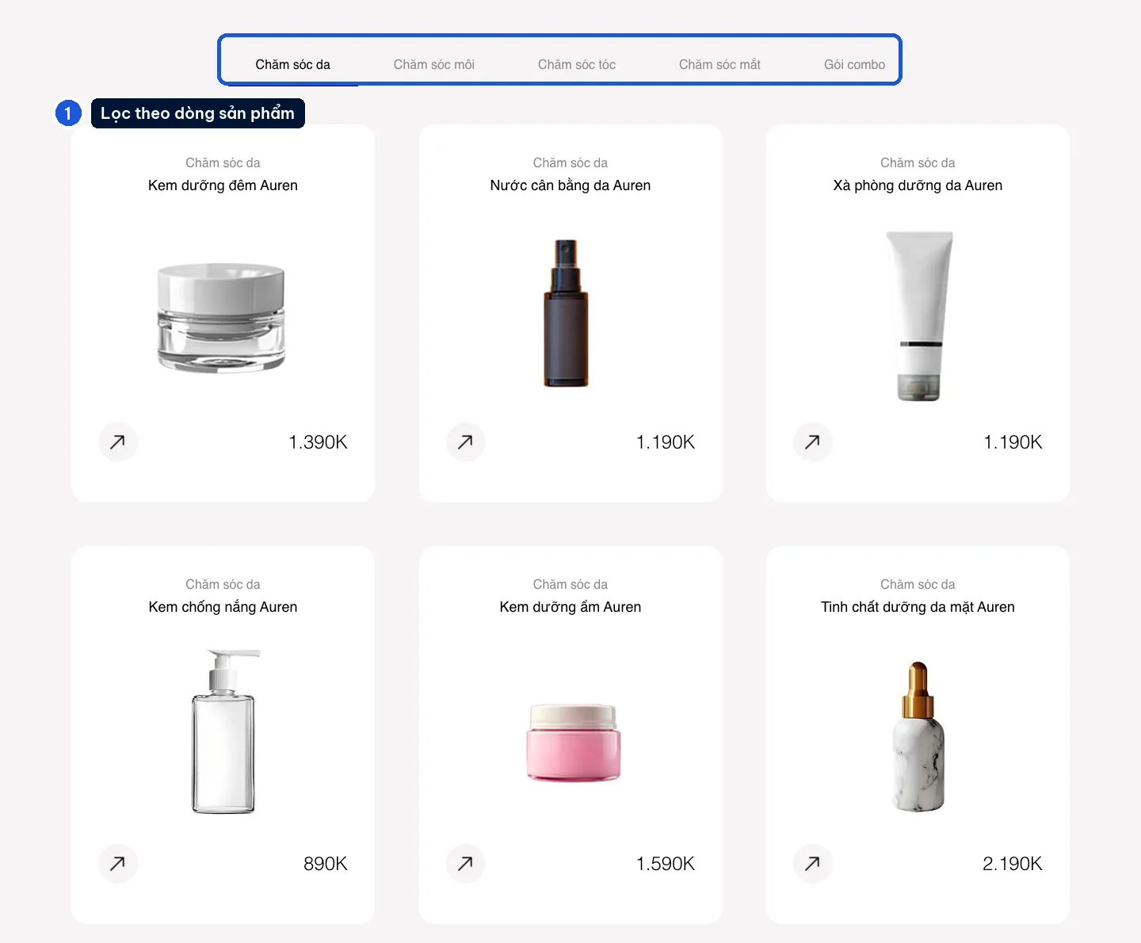Switch to the Chăm sóc môi tab
The height and width of the screenshot is (943, 1141).
(x=434, y=64)
